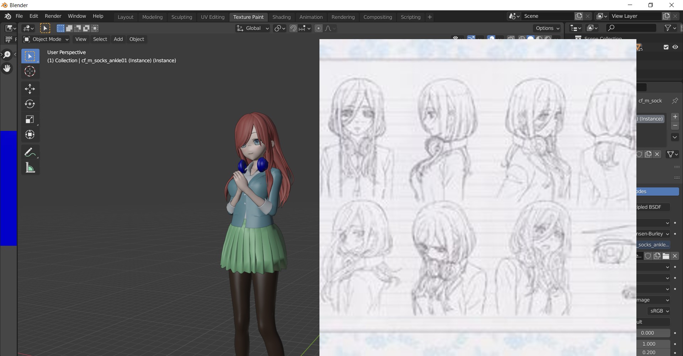Open Global transform orientation dropdown
Viewport: 683px width, 356px height.
point(253,28)
